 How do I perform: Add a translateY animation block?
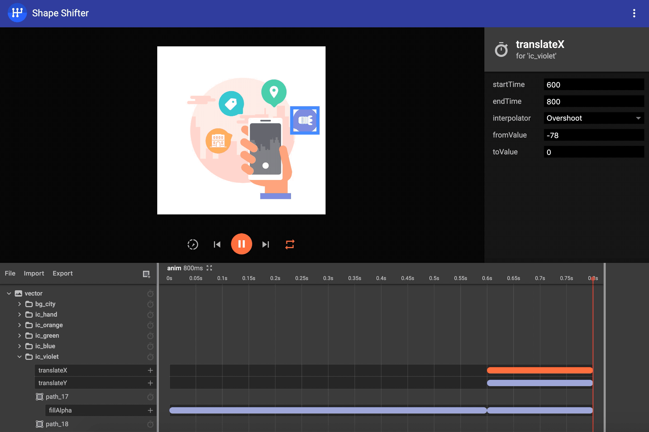point(150,383)
